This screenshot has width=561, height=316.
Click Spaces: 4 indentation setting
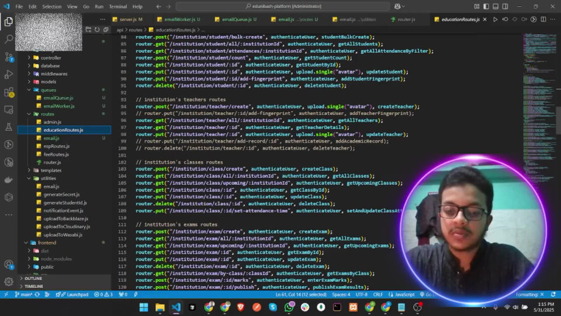click(341, 295)
